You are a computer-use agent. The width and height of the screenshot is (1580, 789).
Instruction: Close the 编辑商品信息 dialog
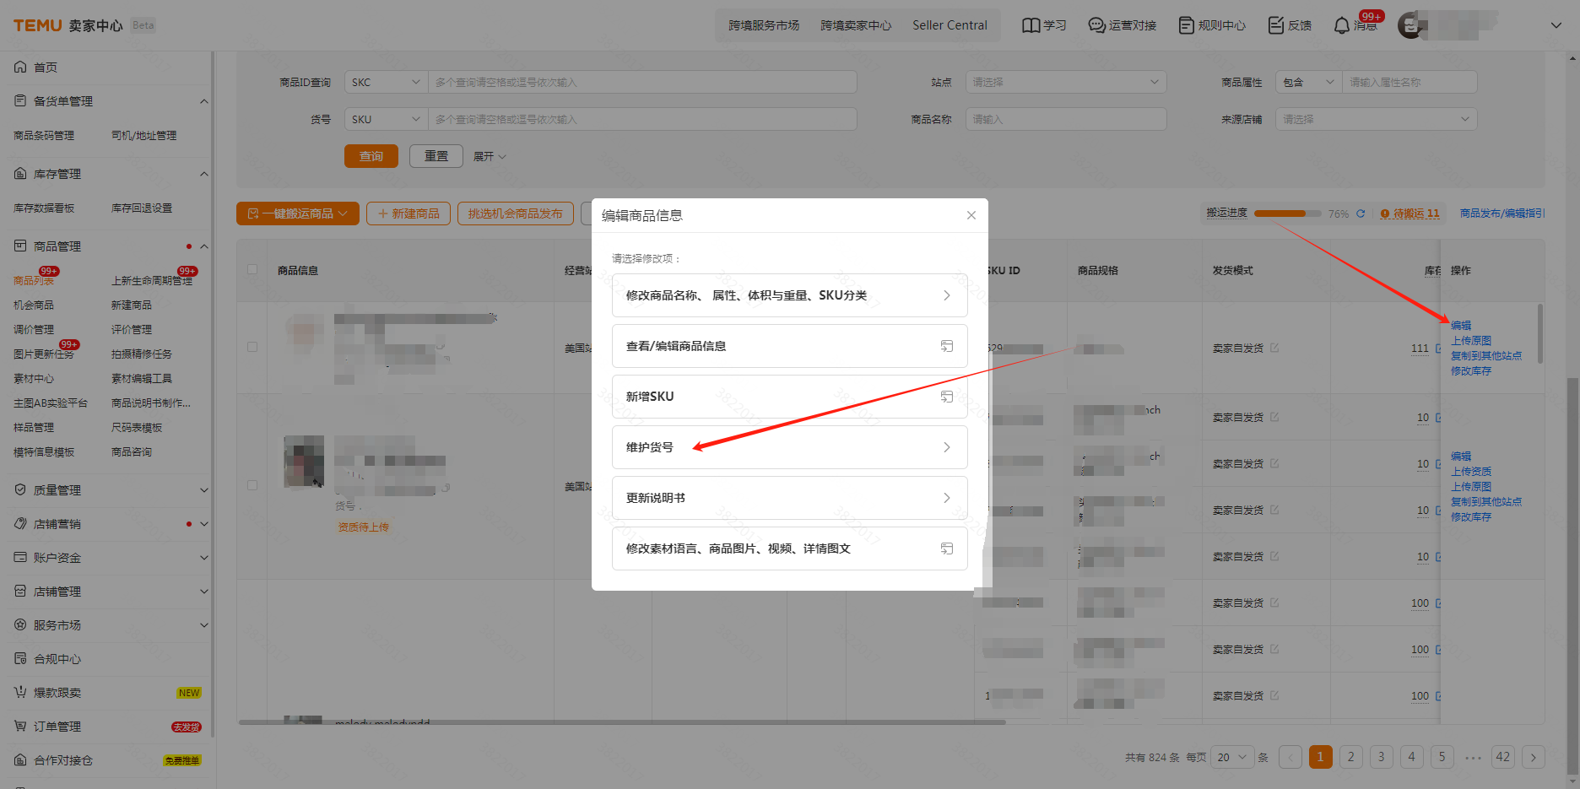pos(971,215)
